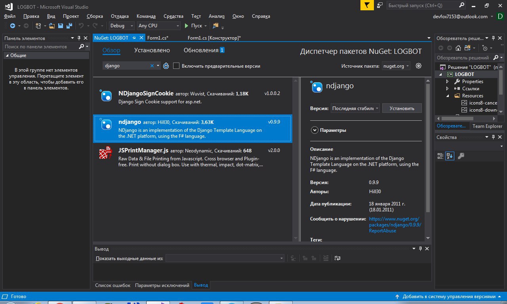507x304 pixels.
Task: Switch to the Установлено tab
Action: (x=152, y=50)
